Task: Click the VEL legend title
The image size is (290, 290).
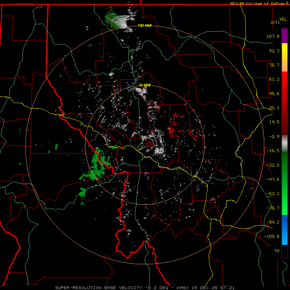Action: coord(283,19)
